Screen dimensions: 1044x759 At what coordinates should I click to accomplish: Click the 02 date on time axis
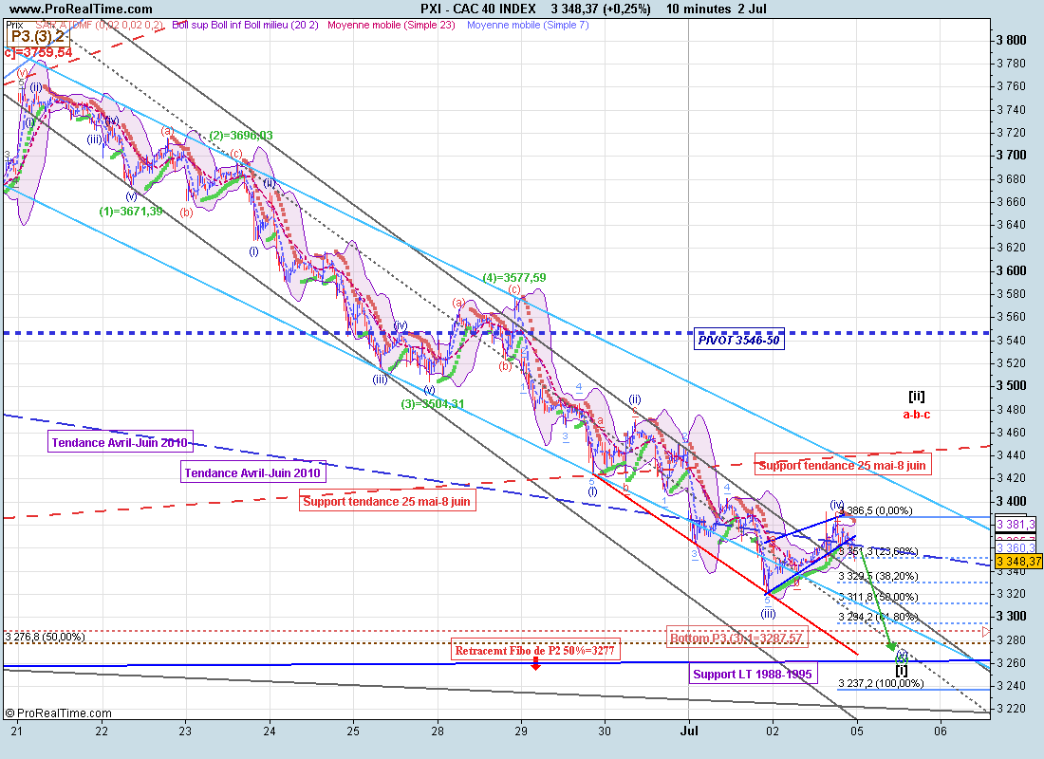click(x=773, y=731)
